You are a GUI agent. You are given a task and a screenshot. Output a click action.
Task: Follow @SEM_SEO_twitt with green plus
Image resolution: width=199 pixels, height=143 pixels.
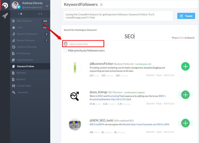tap(185, 123)
